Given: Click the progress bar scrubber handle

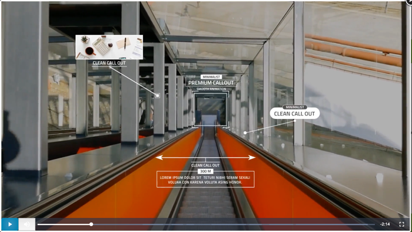Looking at the screenshot, I should click(x=91, y=224).
